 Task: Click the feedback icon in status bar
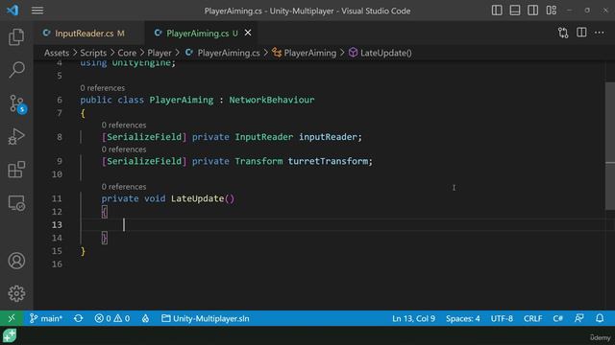coord(579,318)
